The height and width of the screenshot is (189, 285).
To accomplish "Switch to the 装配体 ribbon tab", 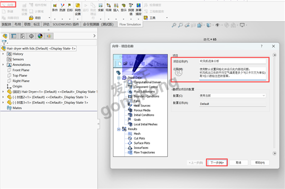I will click(x=7, y=24).
